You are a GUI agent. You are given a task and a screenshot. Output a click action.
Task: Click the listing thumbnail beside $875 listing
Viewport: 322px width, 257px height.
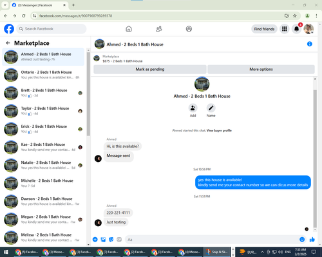click(97, 58)
